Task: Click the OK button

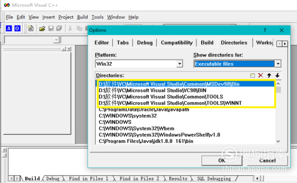Action: [x=222, y=161]
